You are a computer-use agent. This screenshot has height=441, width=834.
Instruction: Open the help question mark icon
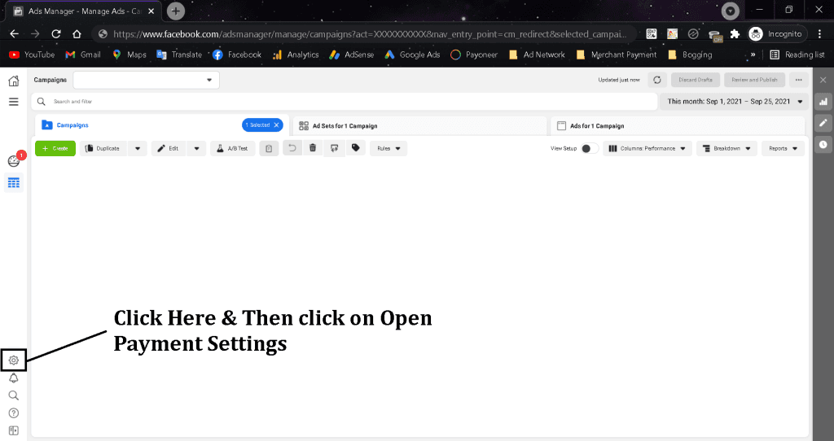click(x=14, y=413)
